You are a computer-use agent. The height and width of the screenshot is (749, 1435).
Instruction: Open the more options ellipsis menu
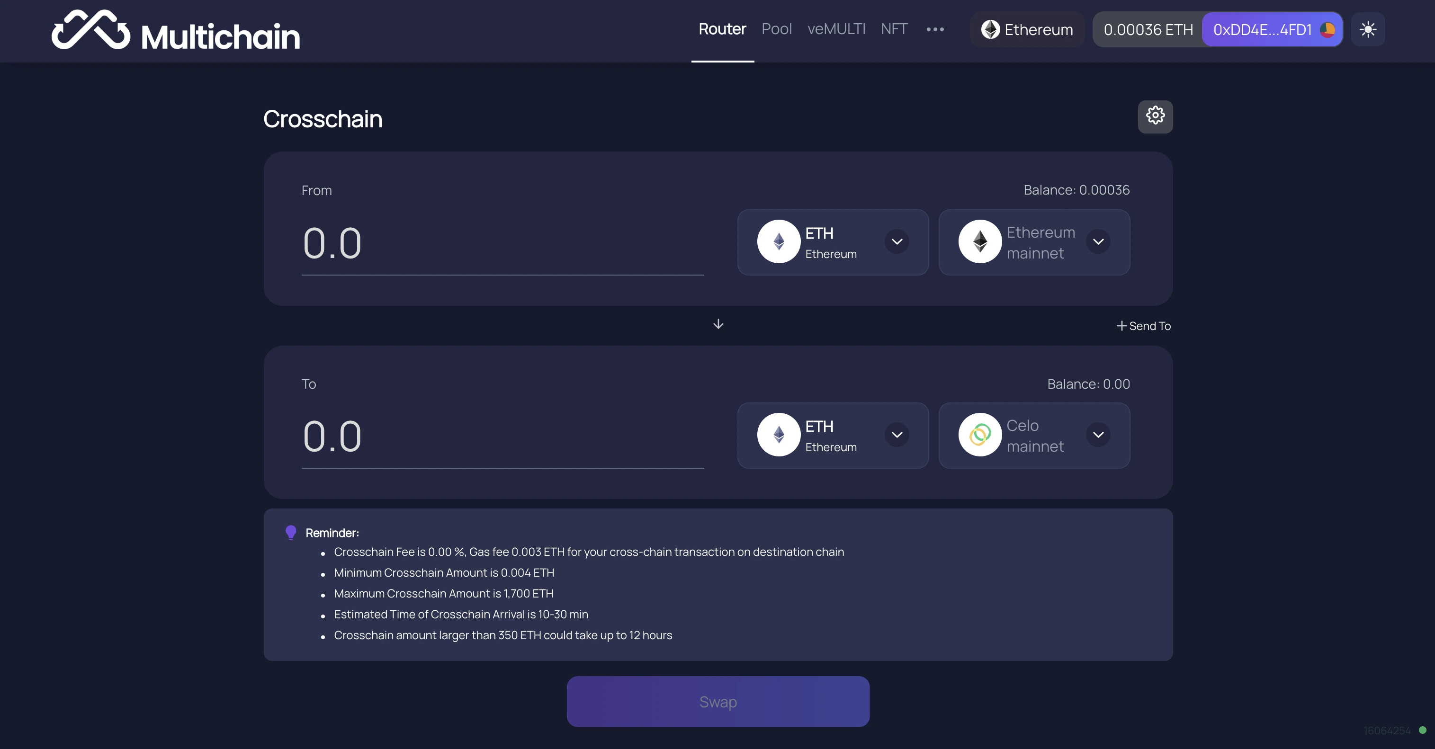click(935, 29)
